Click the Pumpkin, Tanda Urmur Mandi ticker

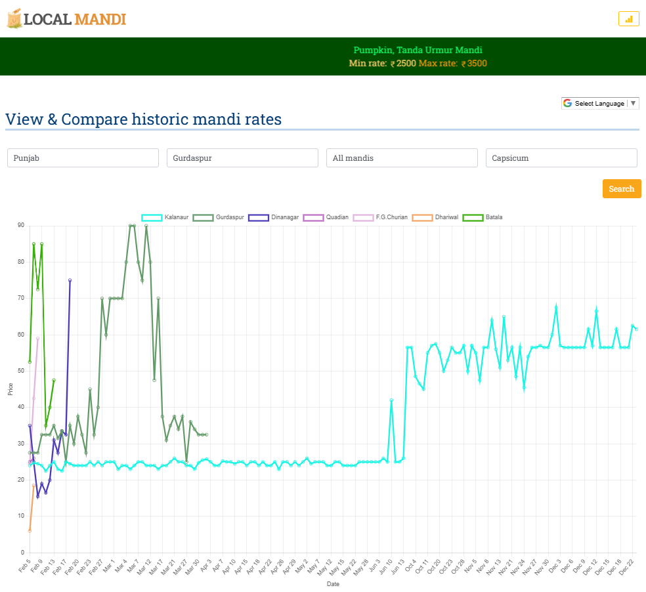tap(418, 51)
